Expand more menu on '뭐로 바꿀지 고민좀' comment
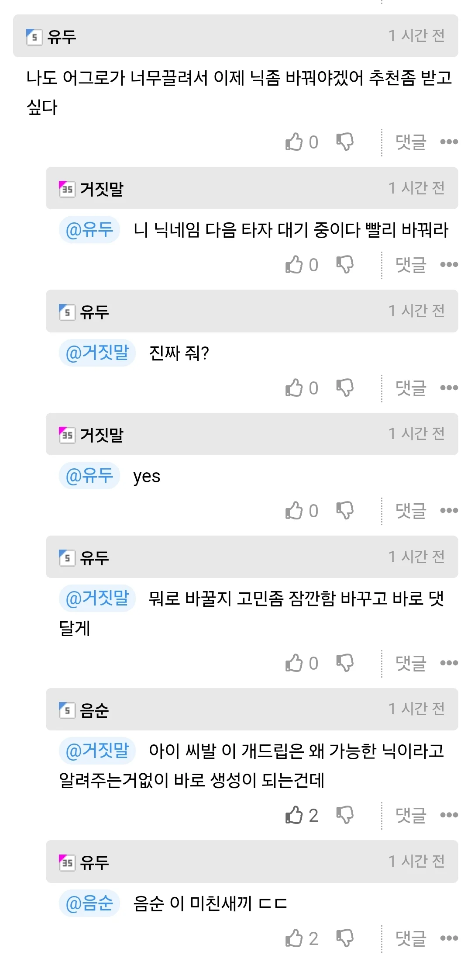 pos(449,663)
